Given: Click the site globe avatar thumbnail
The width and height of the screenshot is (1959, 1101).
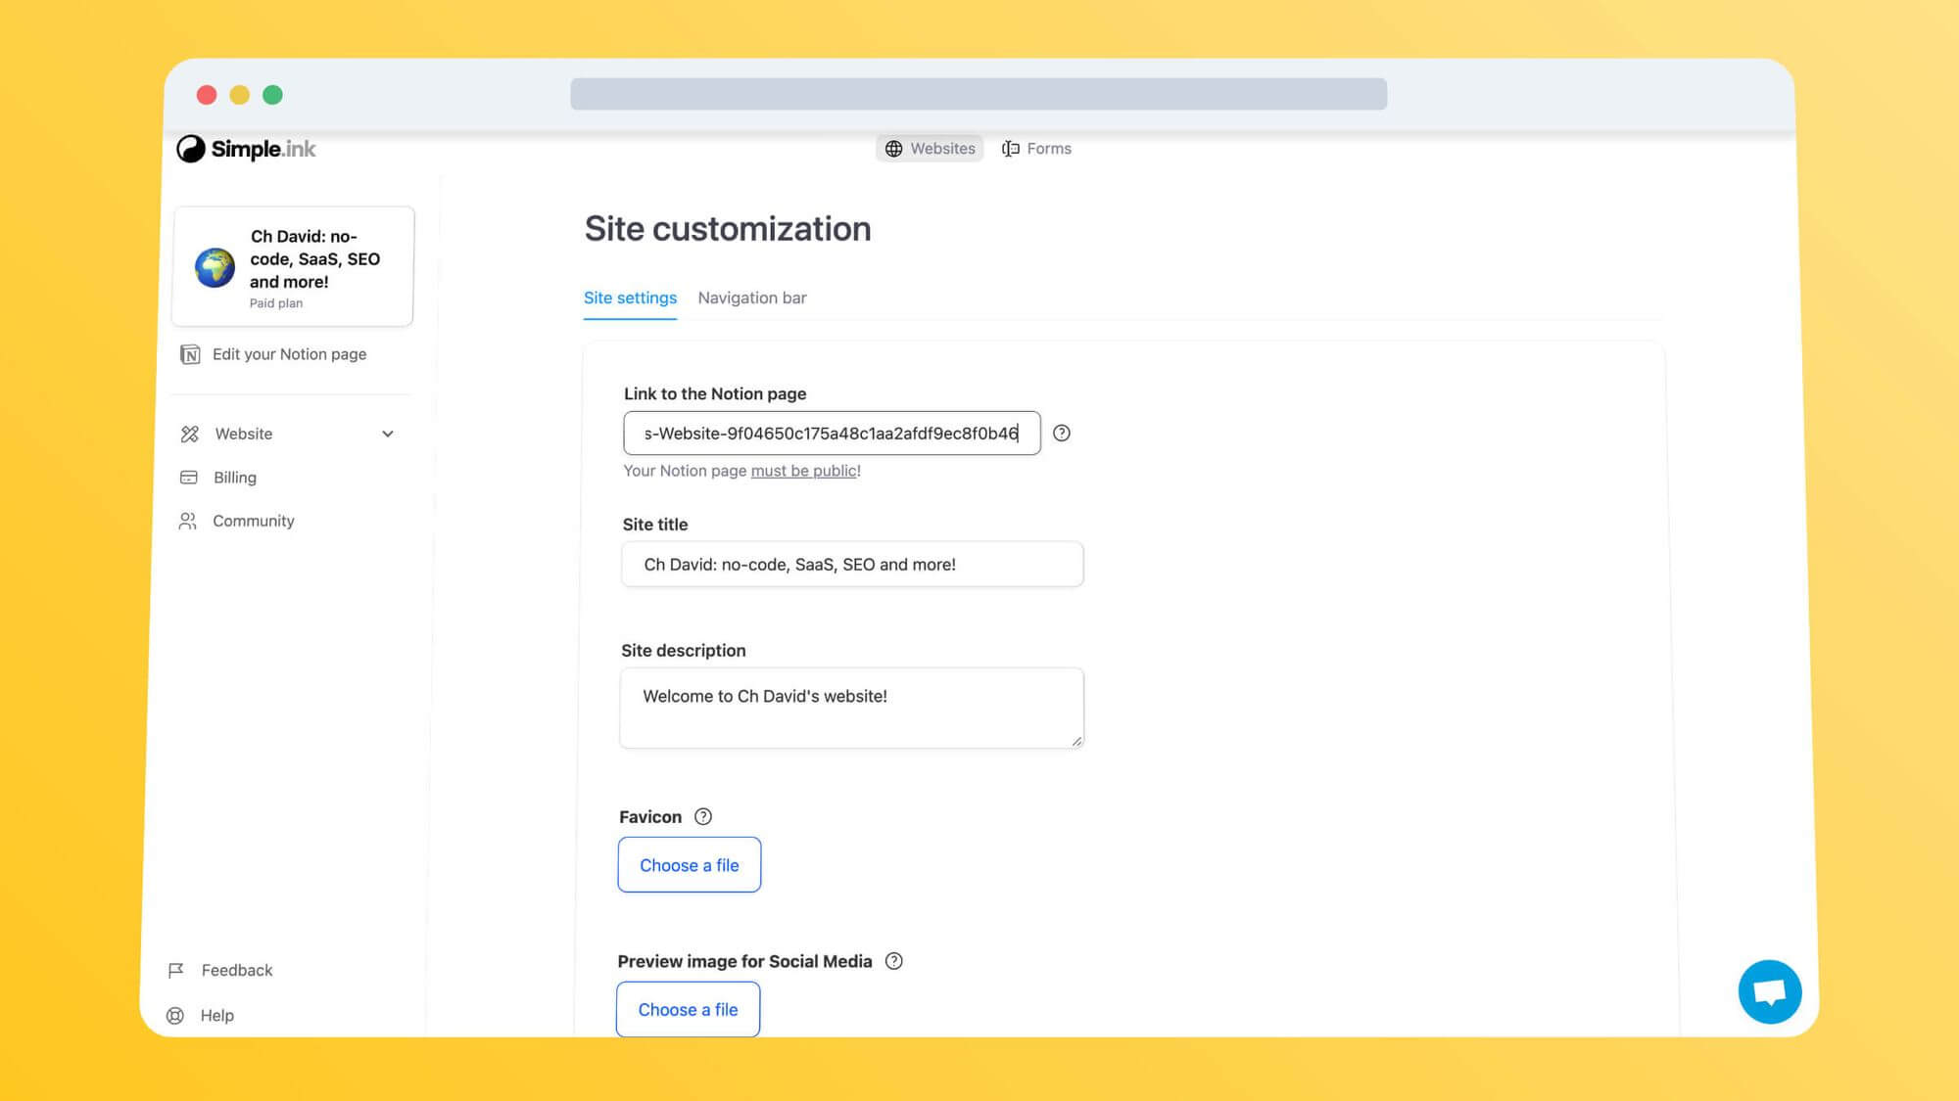Looking at the screenshot, I should click(215, 267).
